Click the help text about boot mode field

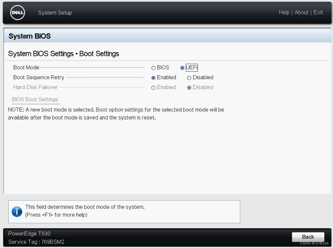pyautogui.click(x=85, y=207)
